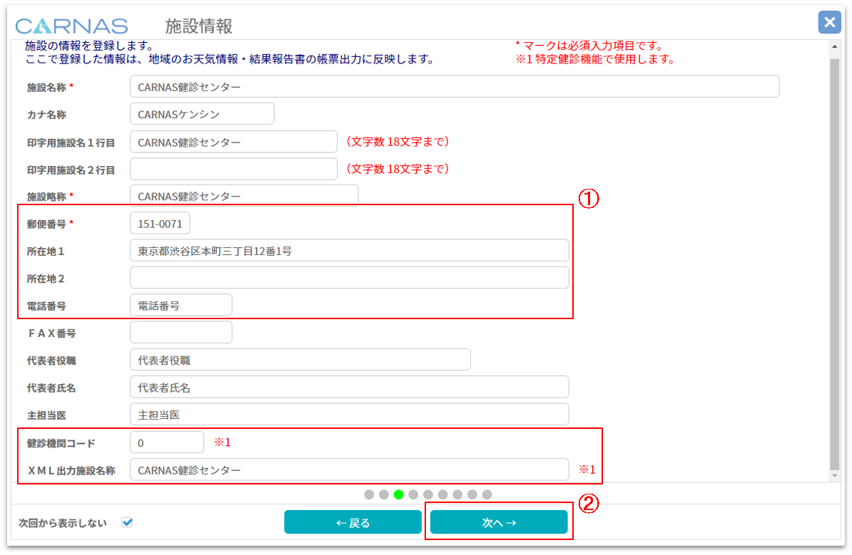Click the マークは必須入力項目です note
Image resolution: width=852 pixels, height=555 pixels.
[x=592, y=46]
